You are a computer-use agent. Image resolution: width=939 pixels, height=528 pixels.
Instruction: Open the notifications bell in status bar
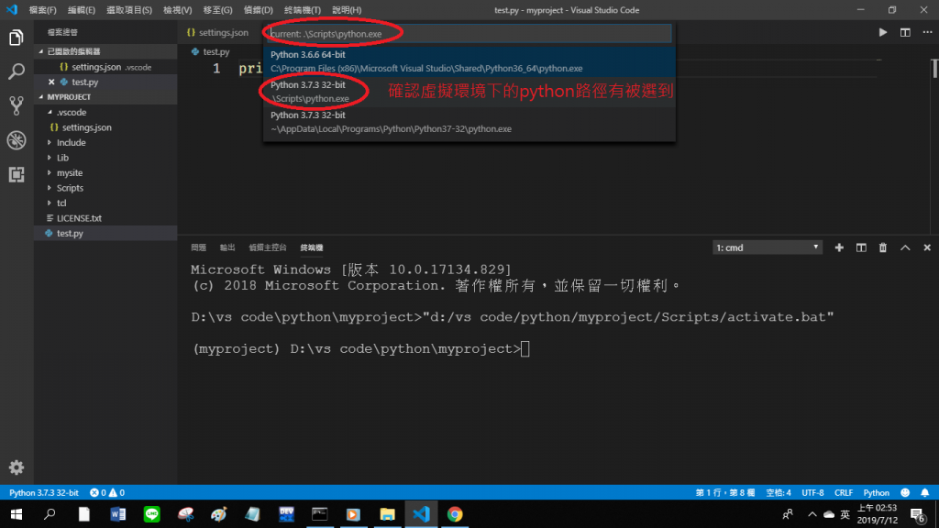(x=924, y=492)
